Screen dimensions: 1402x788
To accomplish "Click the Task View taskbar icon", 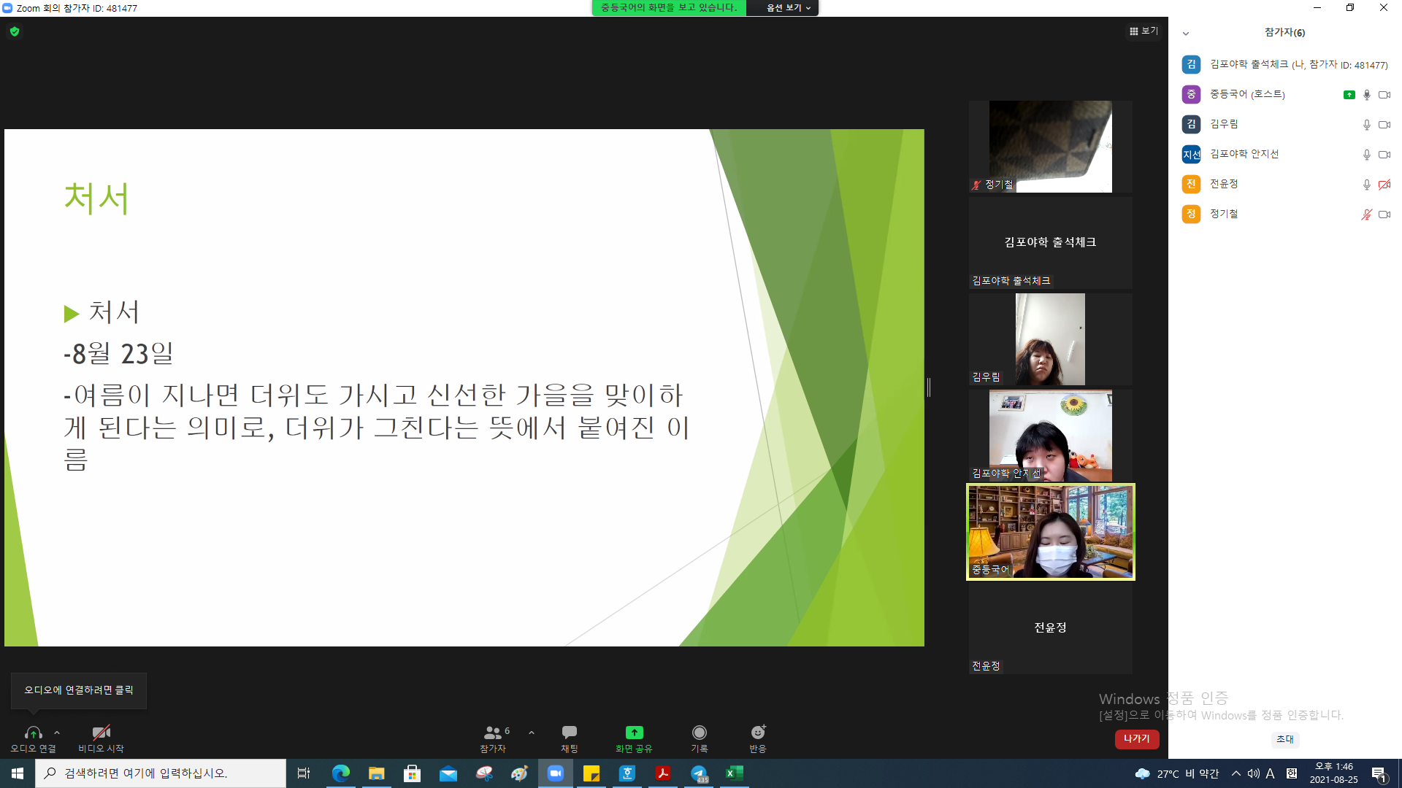I will [x=304, y=773].
